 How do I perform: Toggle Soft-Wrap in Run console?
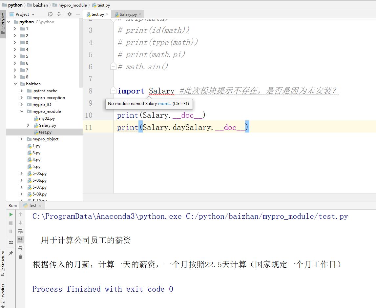(20, 232)
